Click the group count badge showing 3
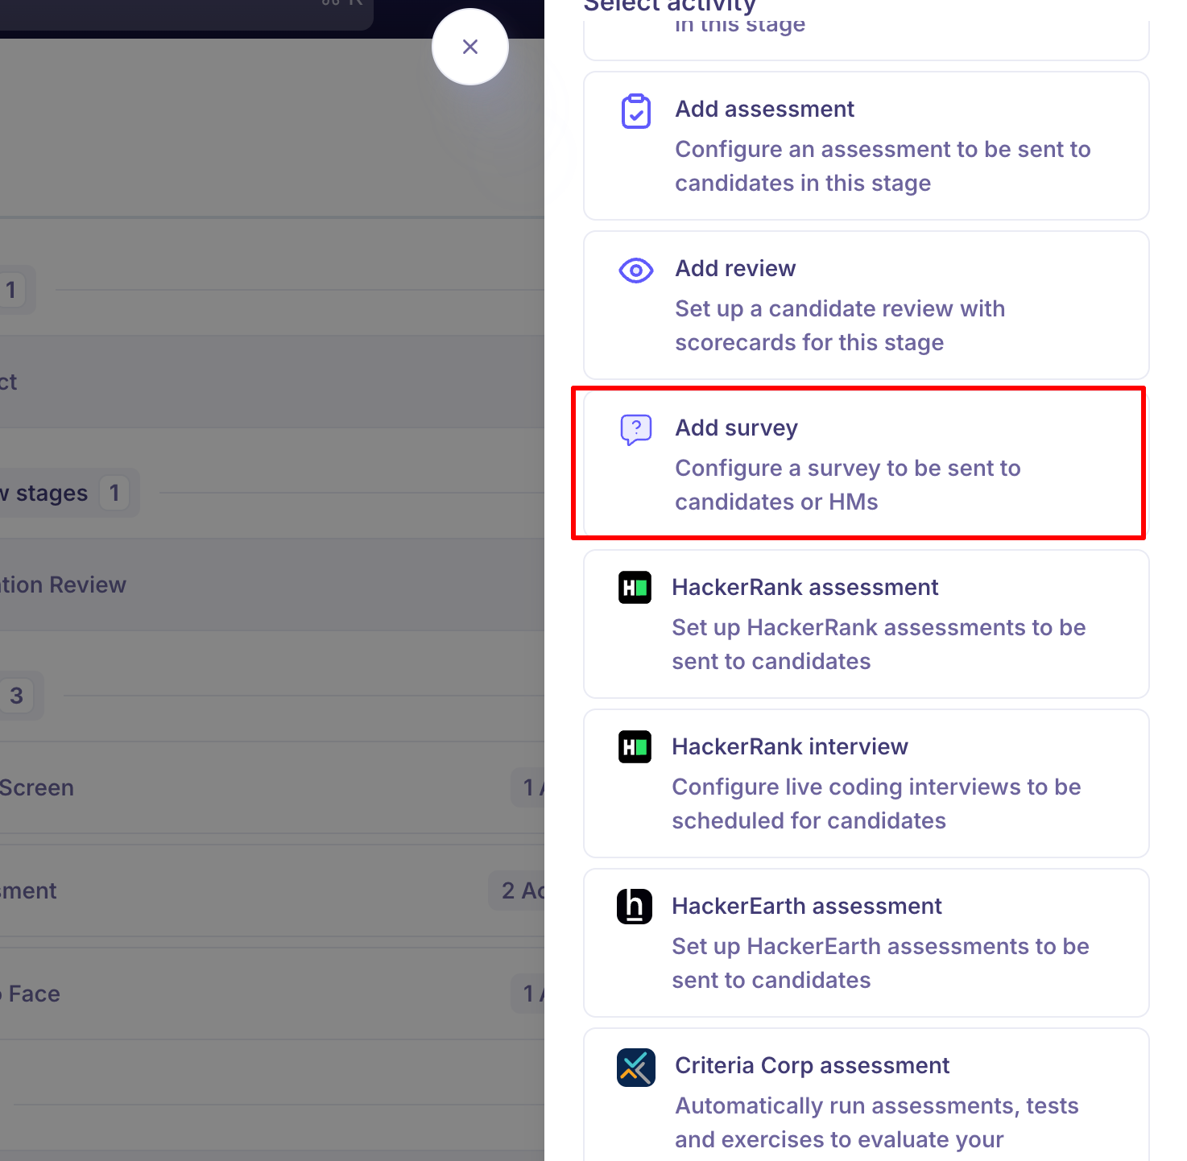 pos(16,696)
